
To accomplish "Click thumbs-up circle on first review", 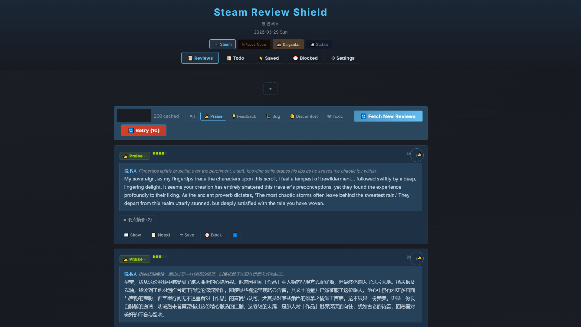I will pyautogui.click(x=417, y=155).
